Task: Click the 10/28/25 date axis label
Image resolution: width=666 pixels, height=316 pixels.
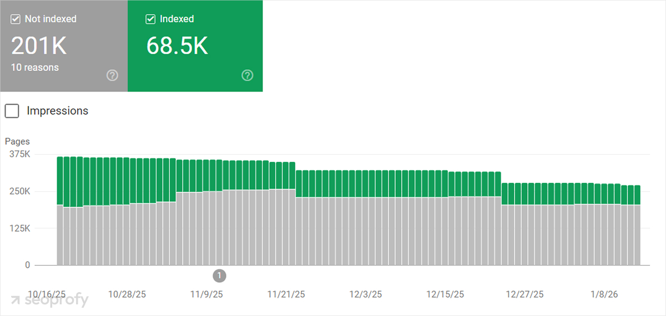Action: click(126, 294)
